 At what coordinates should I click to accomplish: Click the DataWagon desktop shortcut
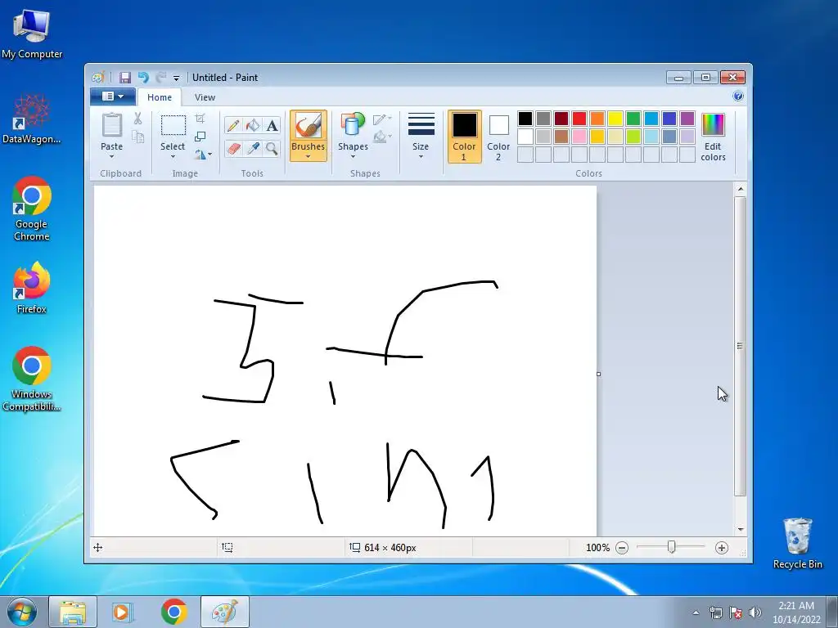click(x=32, y=119)
